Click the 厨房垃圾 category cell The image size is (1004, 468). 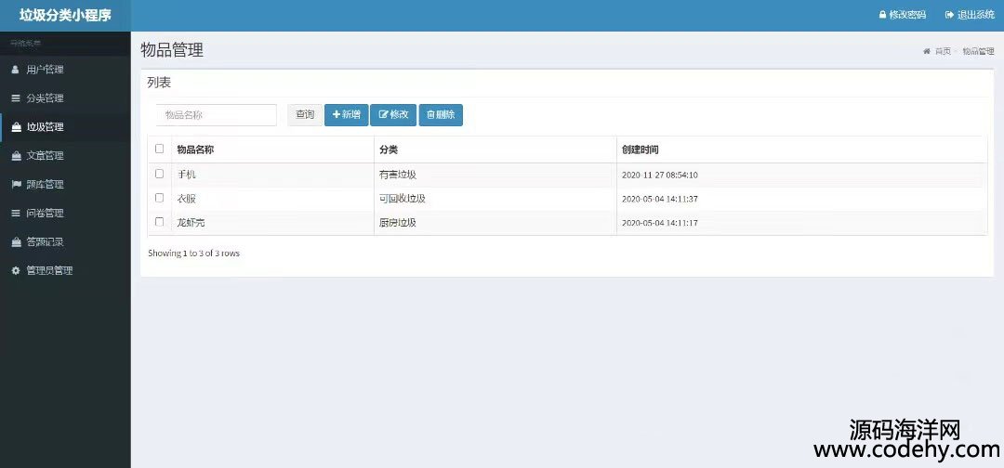pos(495,223)
